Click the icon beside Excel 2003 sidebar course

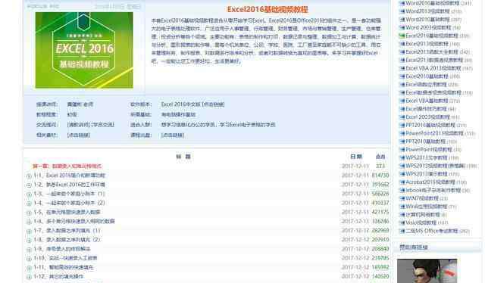(402, 117)
